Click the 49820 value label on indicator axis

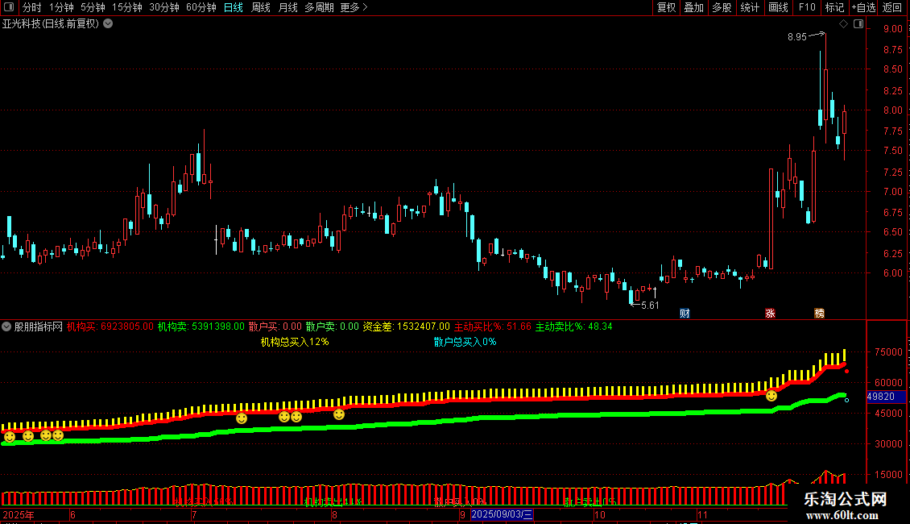tap(879, 397)
